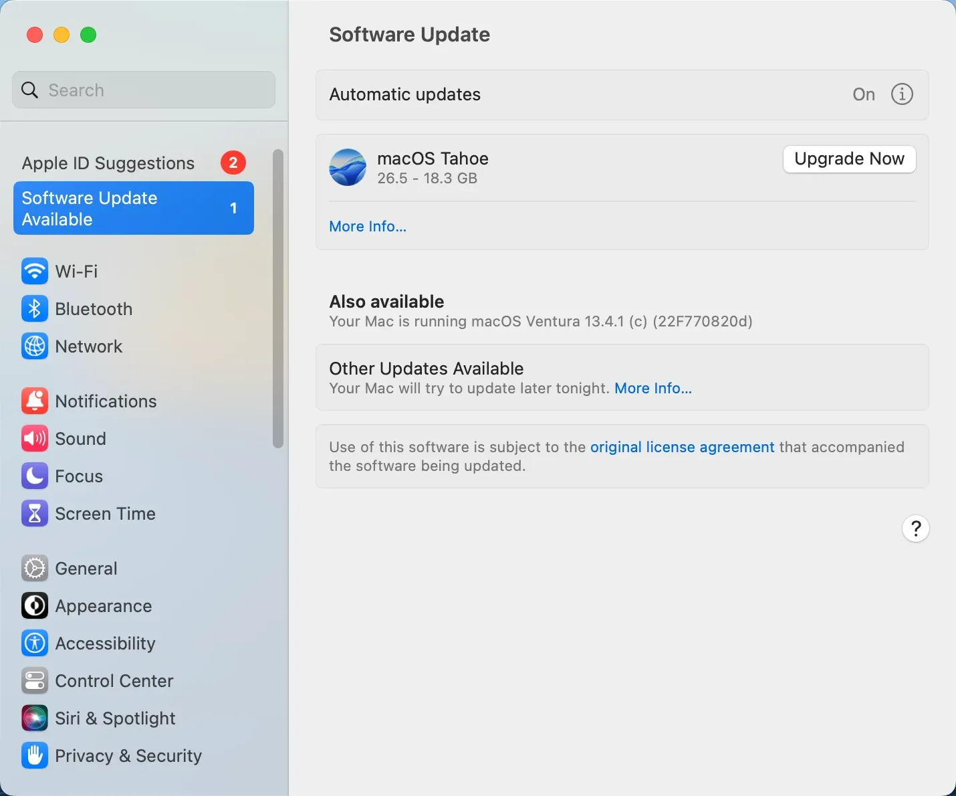Click the search magnifier icon
This screenshot has height=796, width=956.
click(30, 90)
